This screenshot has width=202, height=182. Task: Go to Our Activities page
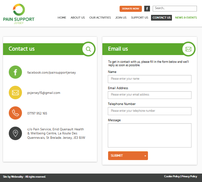[x=100, y=18]
